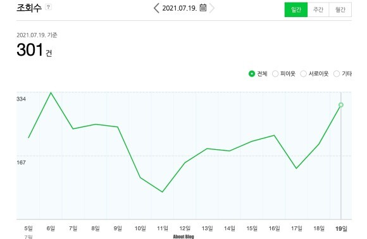Click the 15일 axis label
This screenshot has height=239, width=367.
[x=252, y=228]
